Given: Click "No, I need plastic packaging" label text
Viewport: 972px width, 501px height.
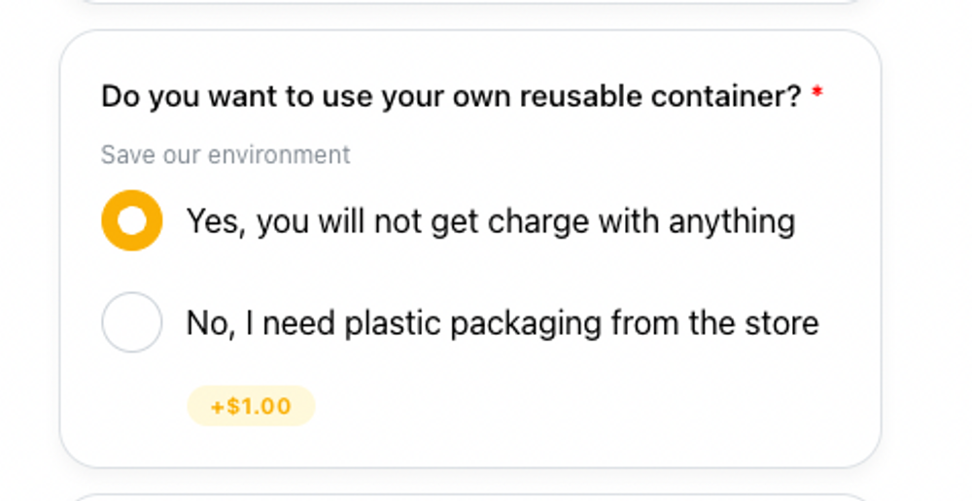Looking at the screenshot, I should [502, 322].
